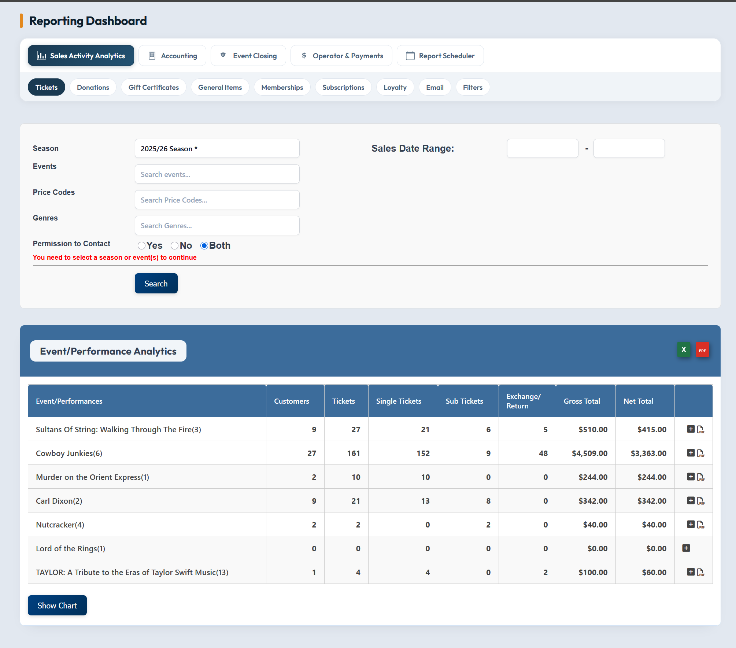
Task: Download PDF for Nutcracker row
Action: point(700,525)
